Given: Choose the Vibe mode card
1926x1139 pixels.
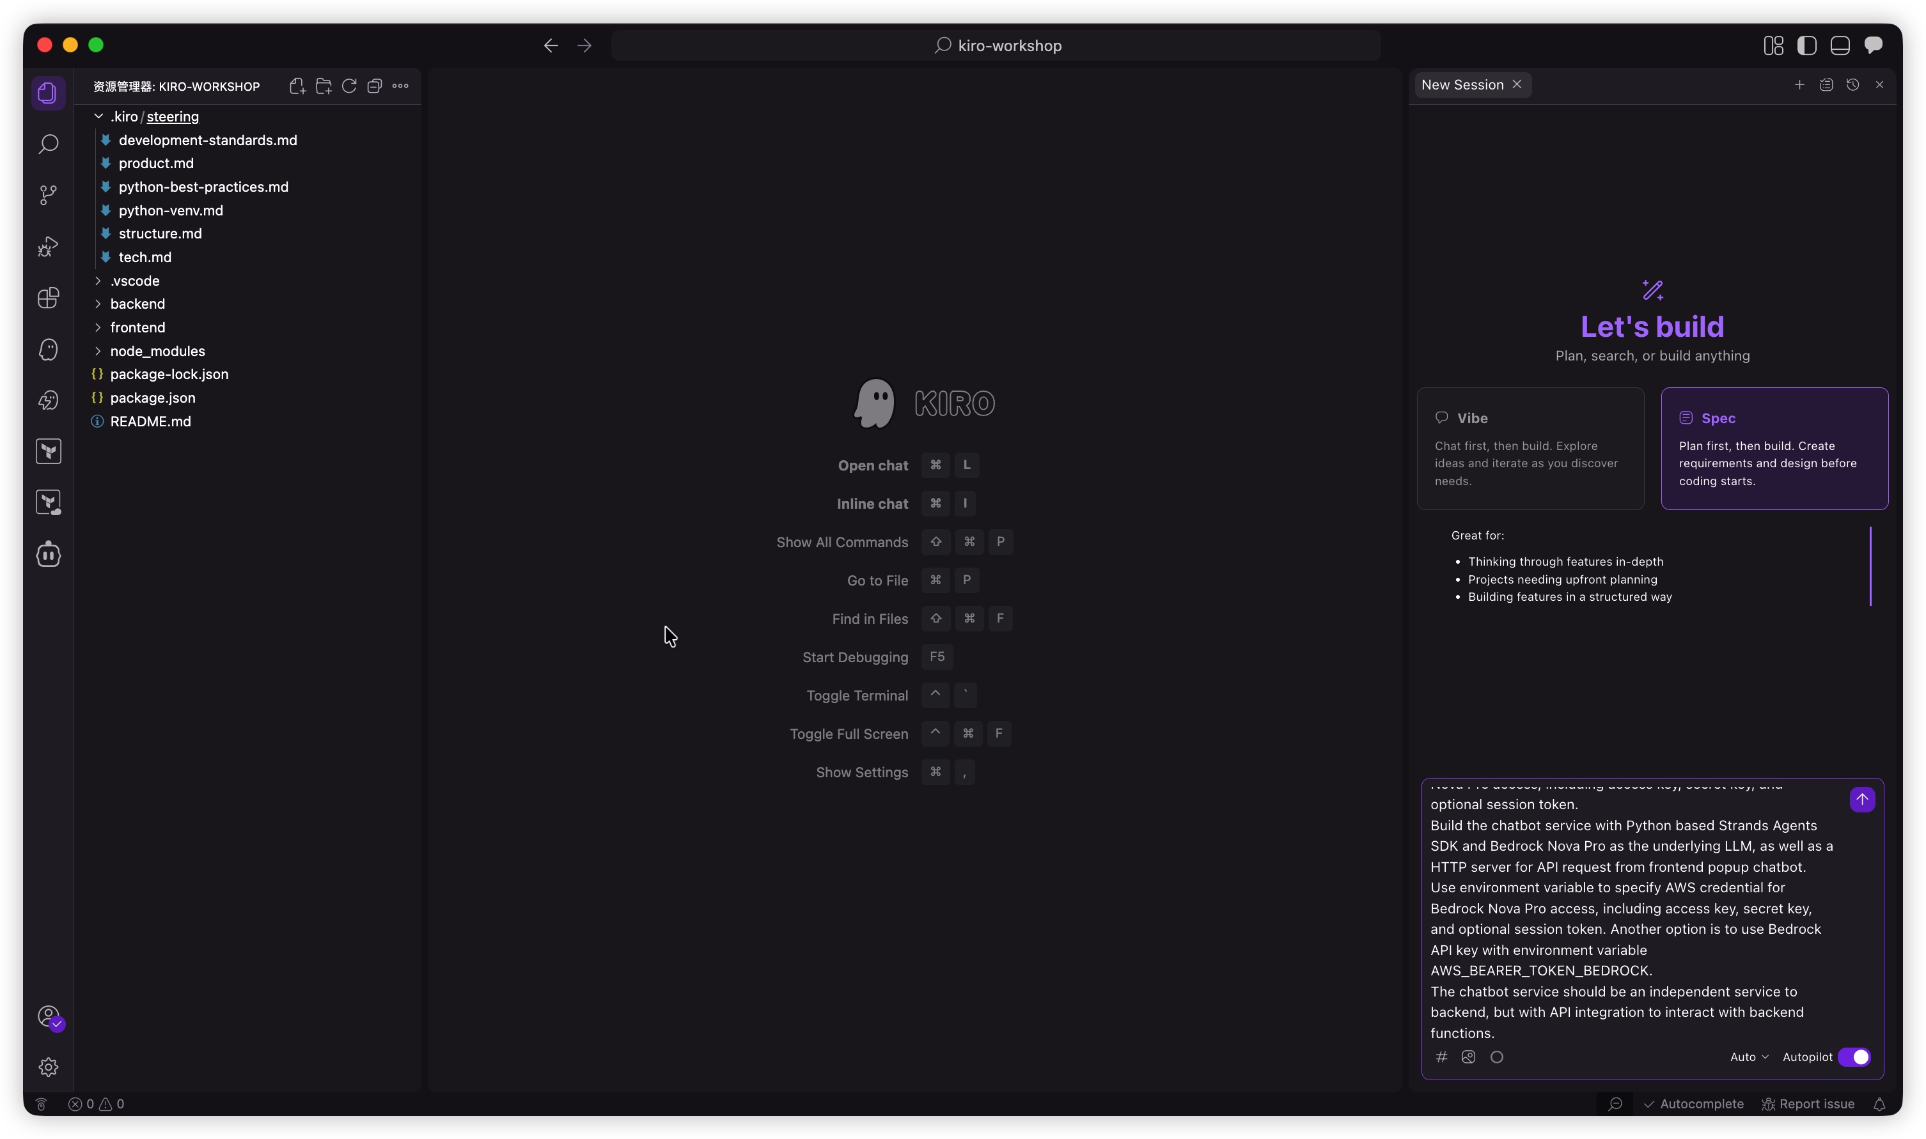Looking at the screenshot, I should coord(1530,448).
